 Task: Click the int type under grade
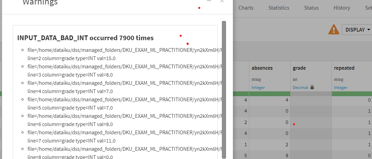click(x=295, y=80)
